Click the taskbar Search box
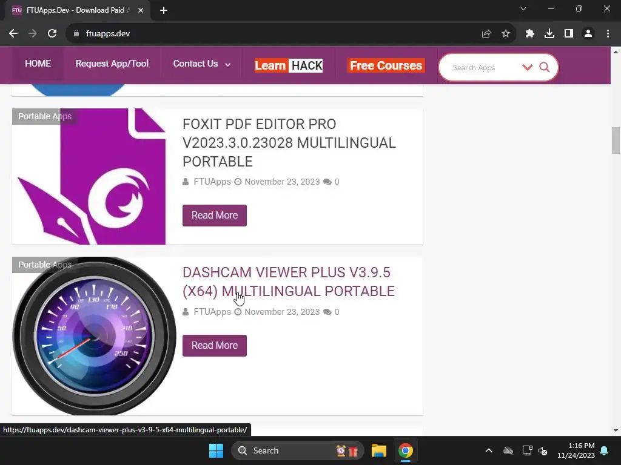The width and height of the screenshot is (621, 465). tap(297, 450)
